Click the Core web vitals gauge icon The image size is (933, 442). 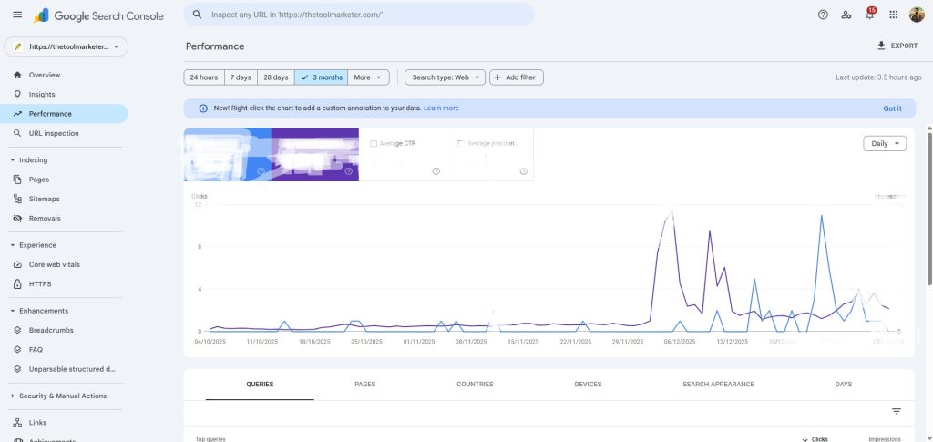pos(17,264)
